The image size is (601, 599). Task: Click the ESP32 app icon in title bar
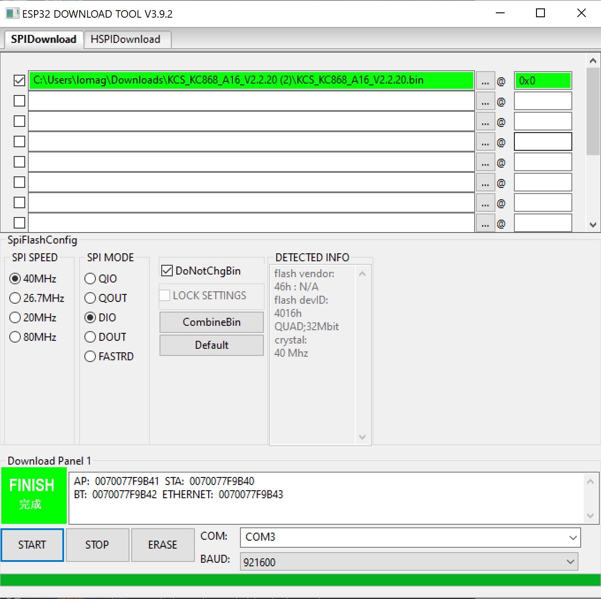12,13
